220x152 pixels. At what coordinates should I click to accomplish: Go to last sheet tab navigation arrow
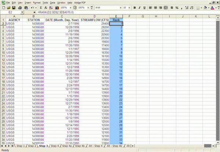(12, 146)
